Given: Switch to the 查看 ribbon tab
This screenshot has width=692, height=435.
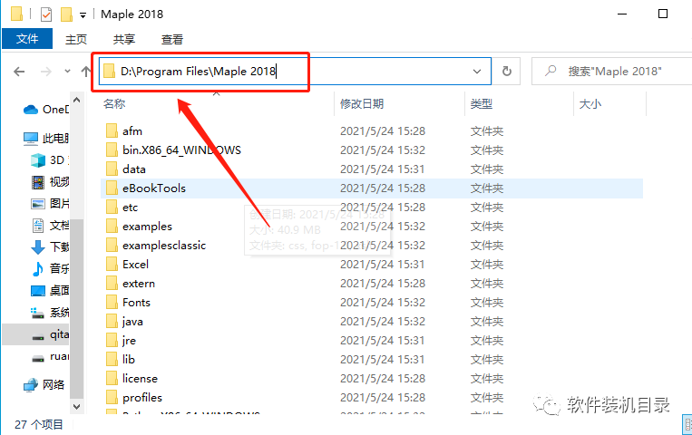Looking at the screenshot, I should pos(172,39).
